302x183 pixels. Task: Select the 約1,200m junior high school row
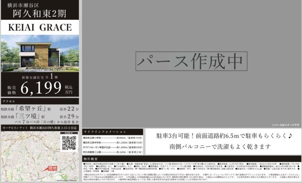[x=113, y=143]
